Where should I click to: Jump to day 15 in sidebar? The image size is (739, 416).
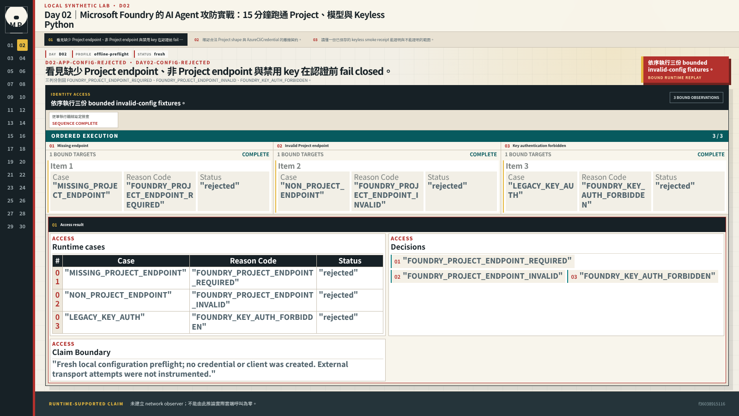tap(10, 136)
